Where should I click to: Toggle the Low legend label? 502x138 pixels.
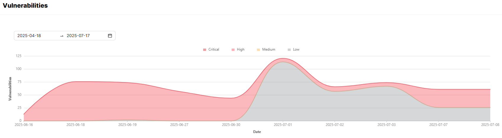pos(296,49)
